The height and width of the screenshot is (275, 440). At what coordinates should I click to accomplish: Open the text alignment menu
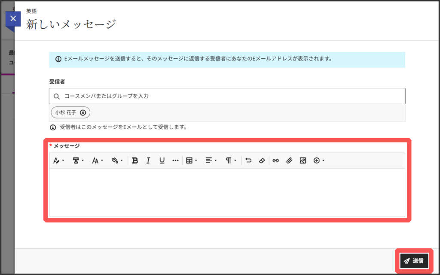211,160
